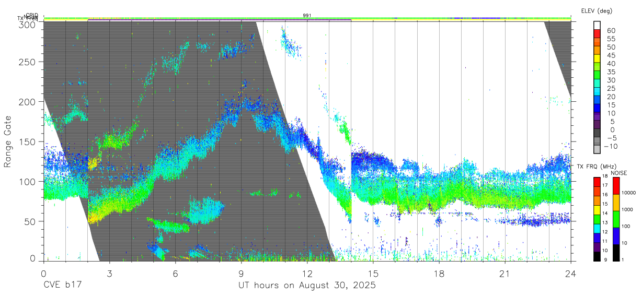
Task: Click the 'CVE b17' radar beam label
Action: pos(62,286)
